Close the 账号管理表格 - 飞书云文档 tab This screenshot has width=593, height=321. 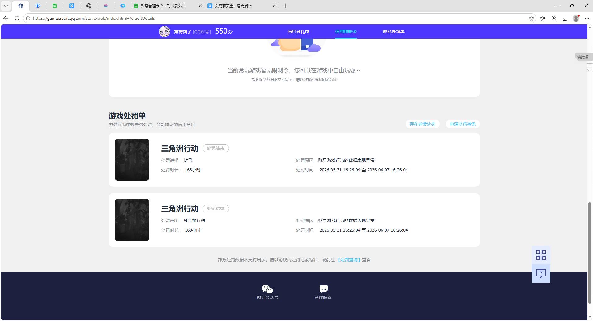pyautogui.click(x=200, y=6)
